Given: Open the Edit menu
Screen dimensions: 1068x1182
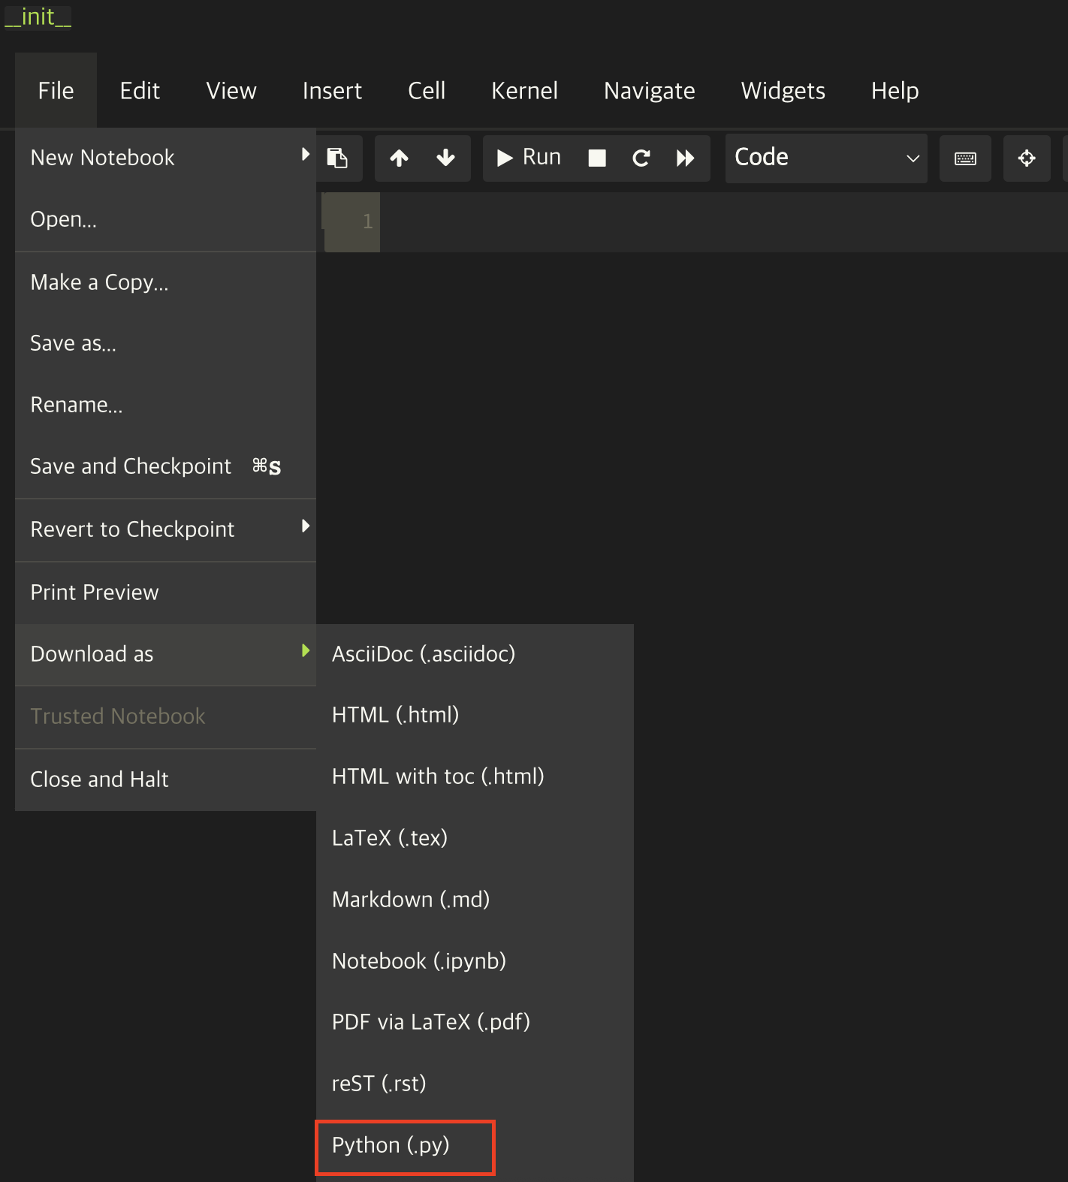Looking at the screenshot, I should 140,90.
